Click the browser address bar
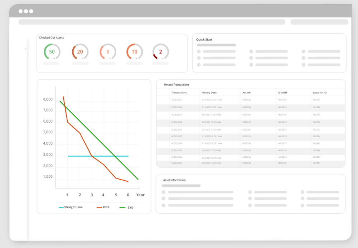 (x=152, y=22)
